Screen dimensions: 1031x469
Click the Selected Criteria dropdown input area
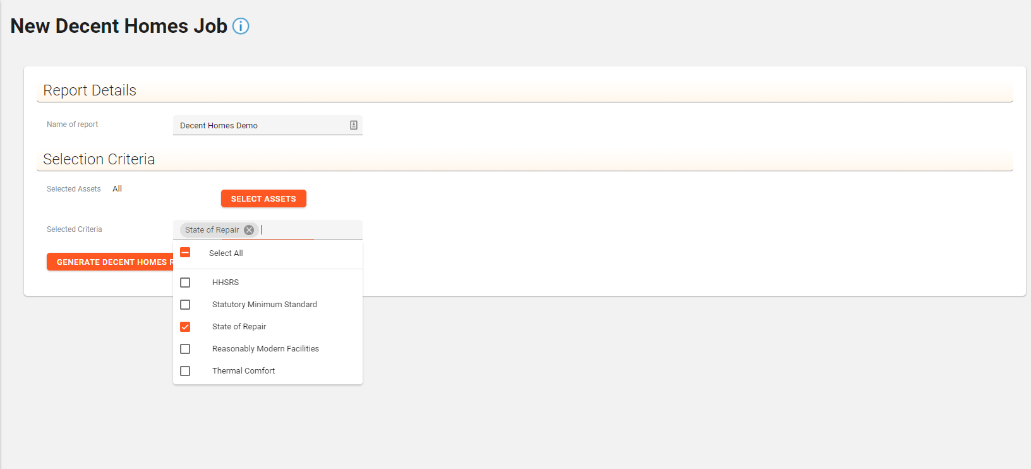[310, 230]
